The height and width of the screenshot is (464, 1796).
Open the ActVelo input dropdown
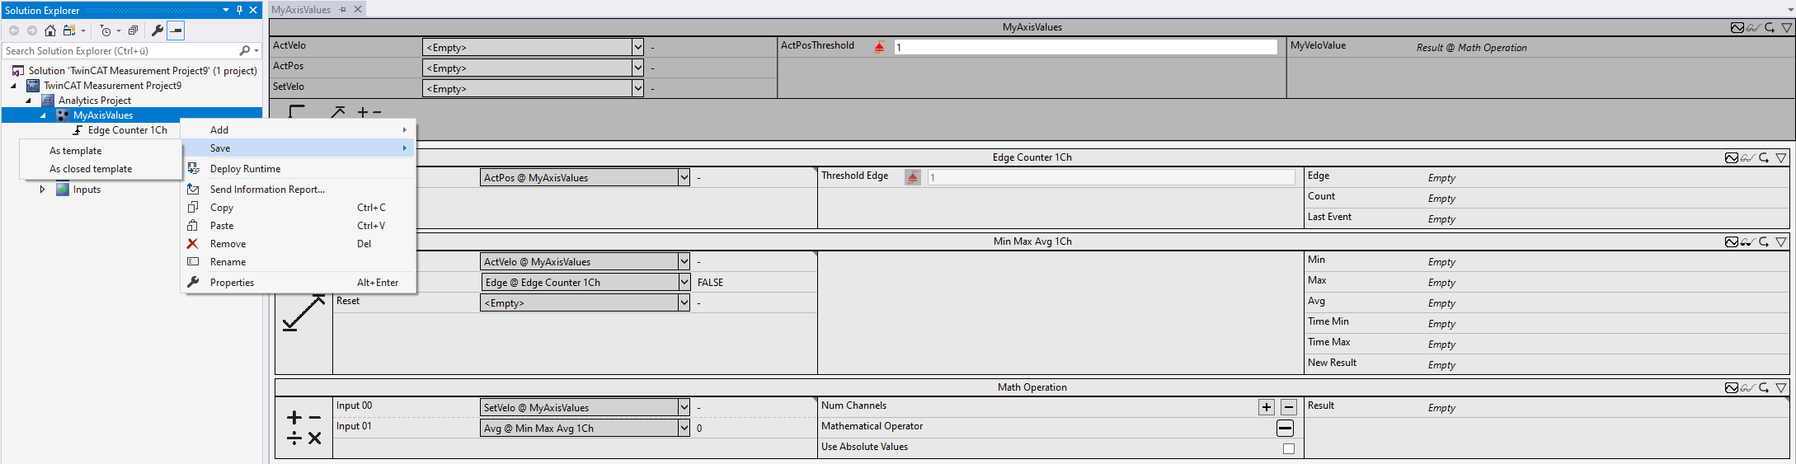coord(637,47)
